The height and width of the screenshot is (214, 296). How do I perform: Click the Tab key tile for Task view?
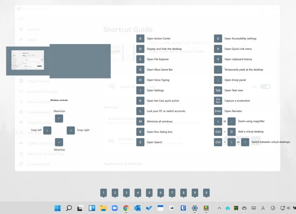(218, 90)
